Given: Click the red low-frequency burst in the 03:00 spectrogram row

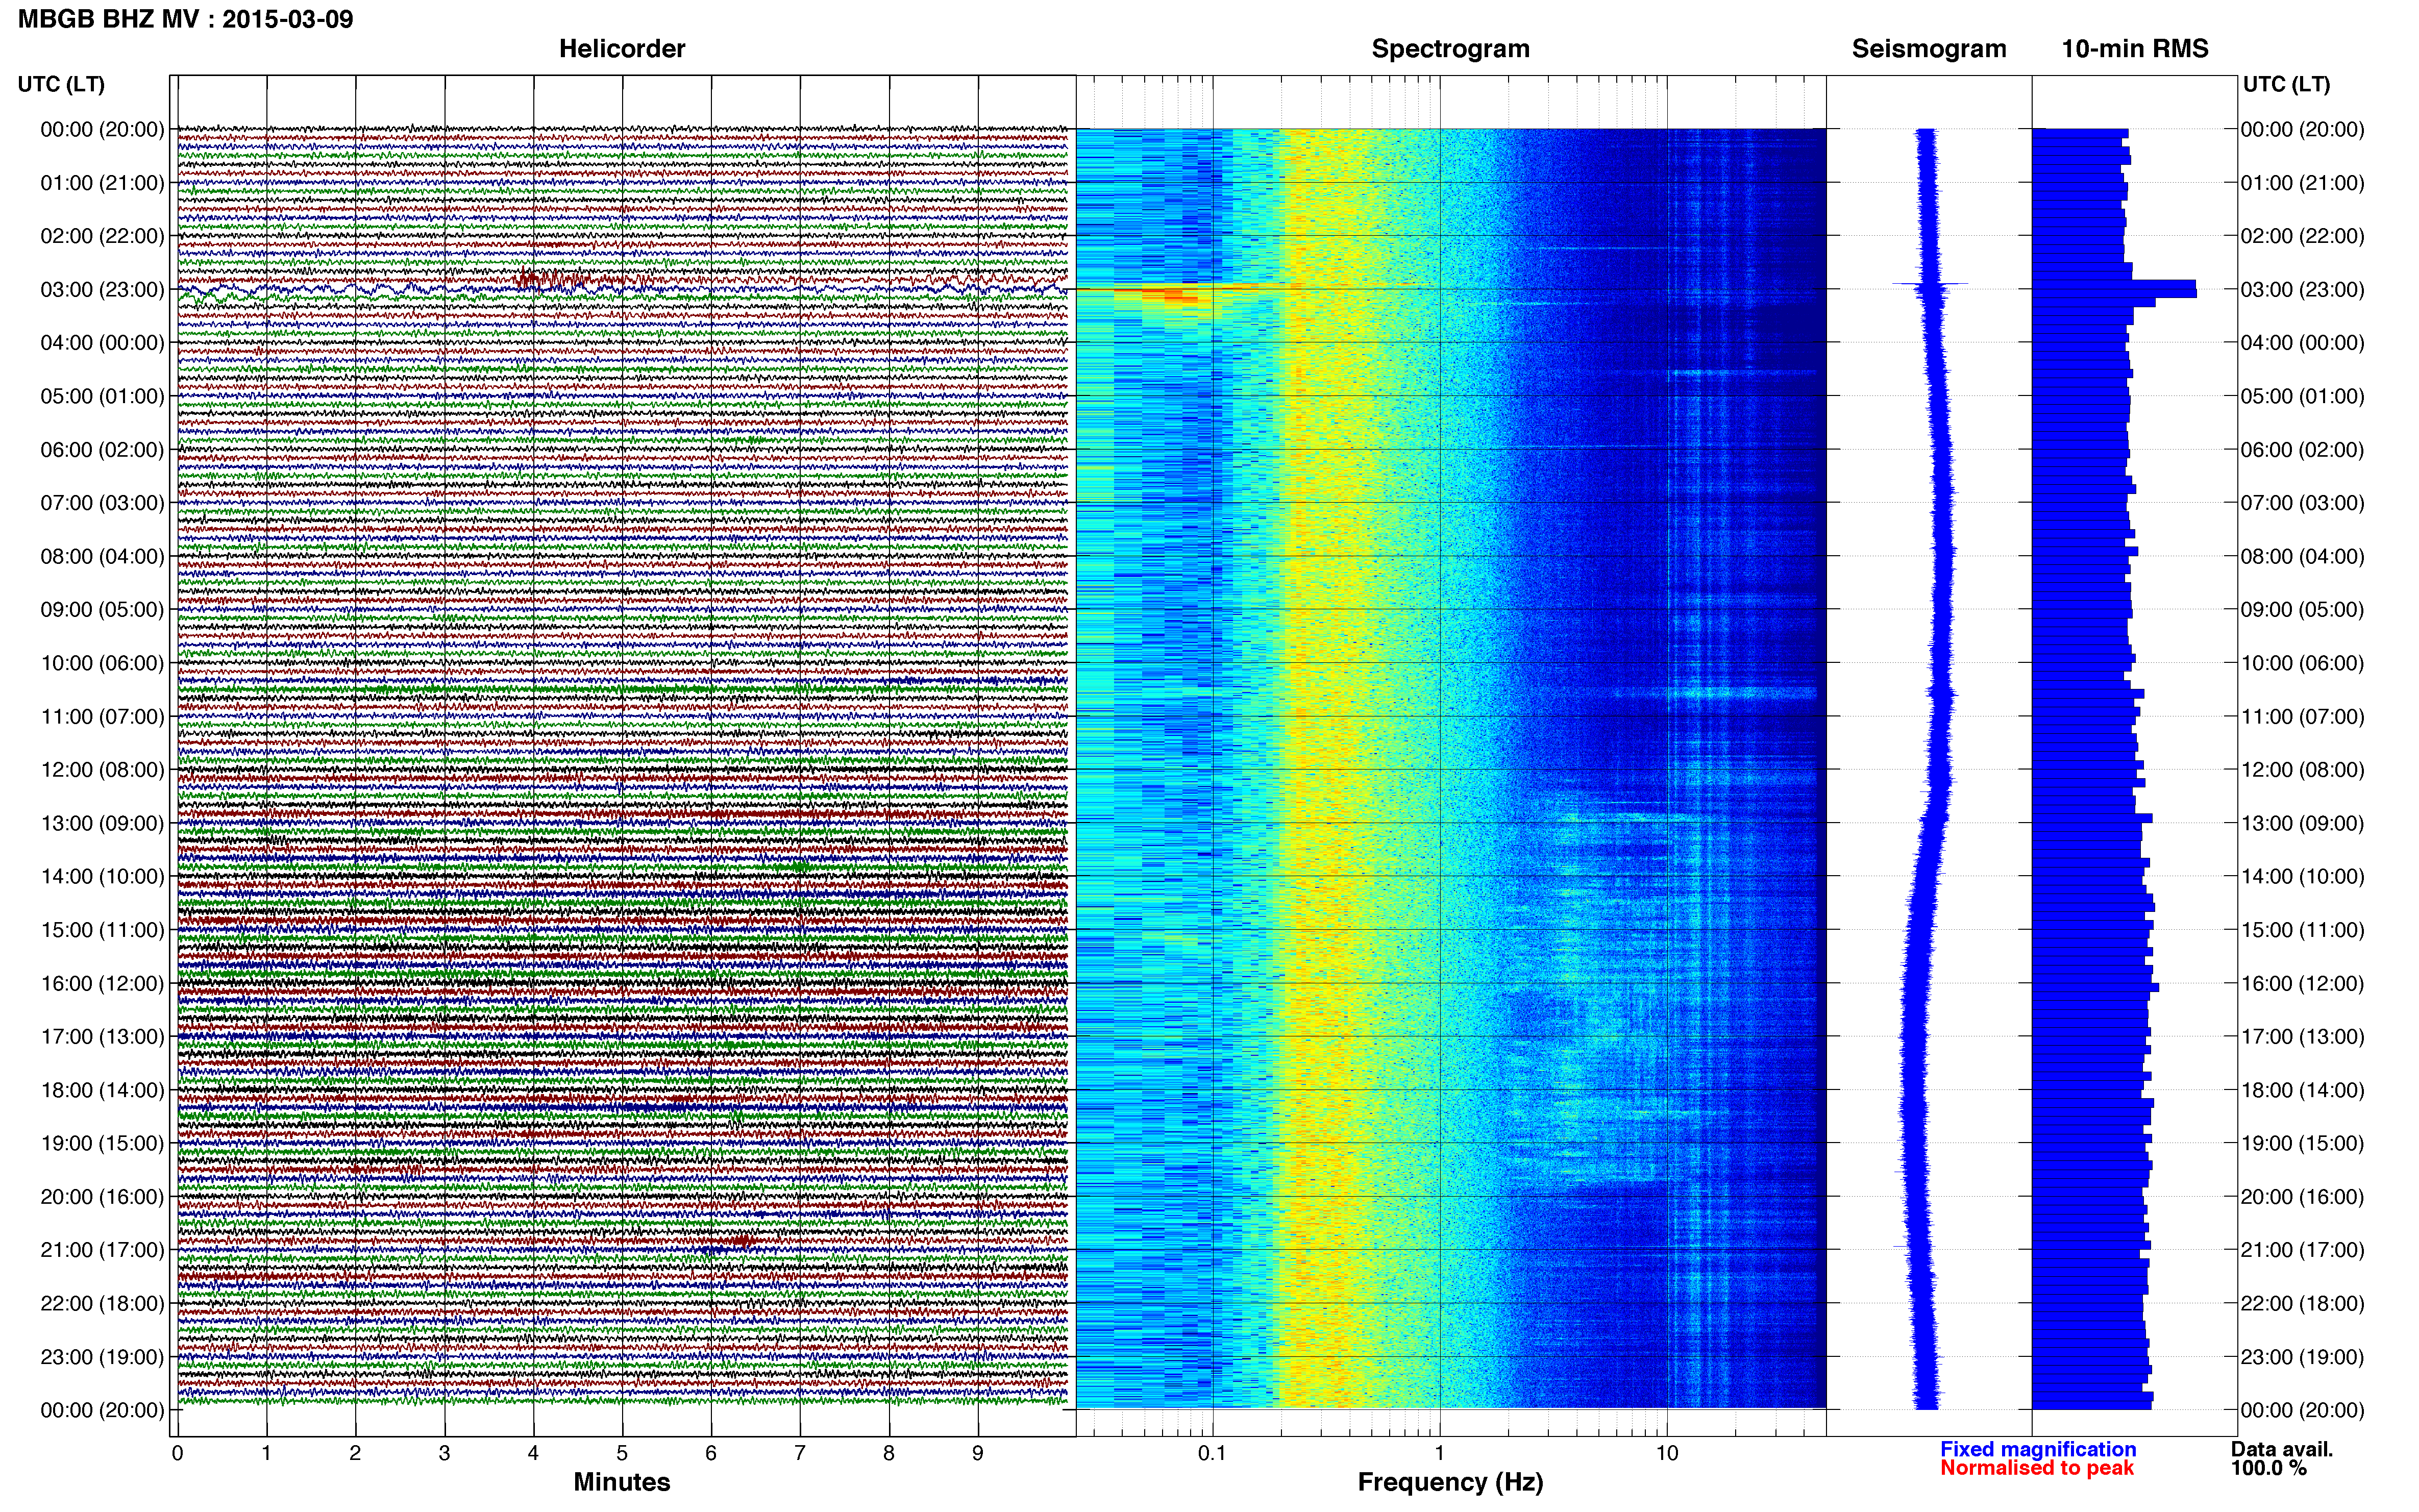Looking at the screenshot, I should [1169, 295].
